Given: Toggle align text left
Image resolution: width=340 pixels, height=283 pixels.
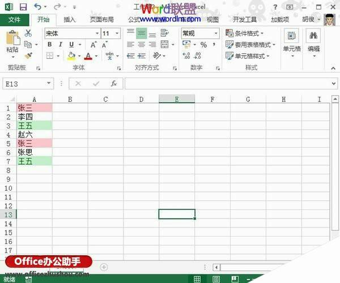Looking at the screenshot, I should (130, 45).
